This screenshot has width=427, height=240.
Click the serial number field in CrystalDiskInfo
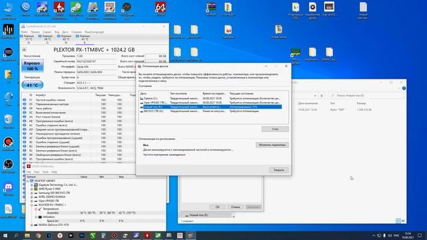96,61
